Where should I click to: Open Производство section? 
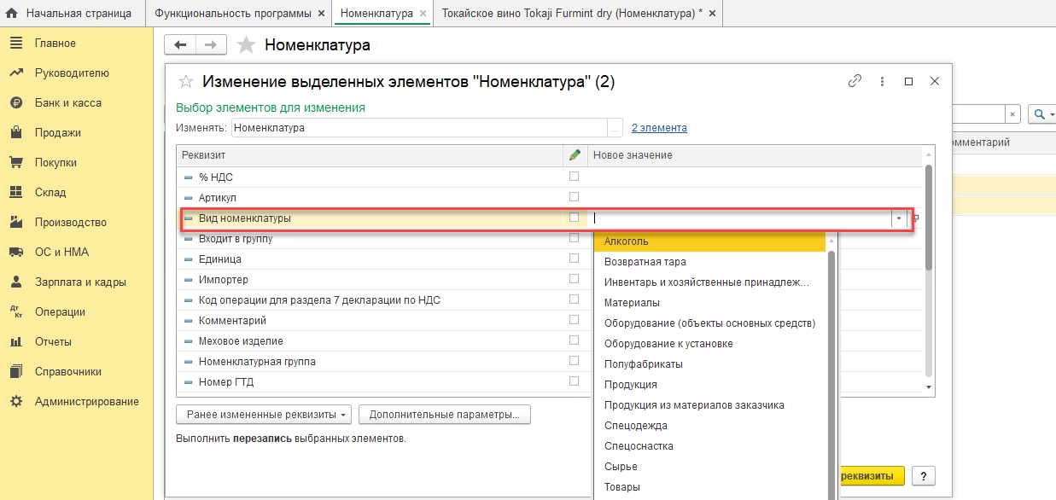[70, 223]
